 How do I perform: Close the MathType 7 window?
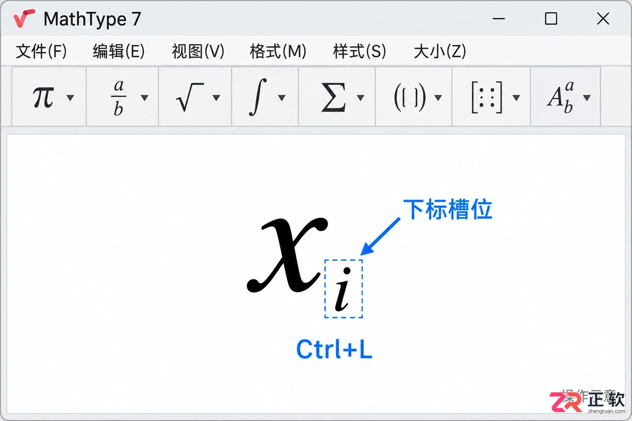(x=603, y=19)
